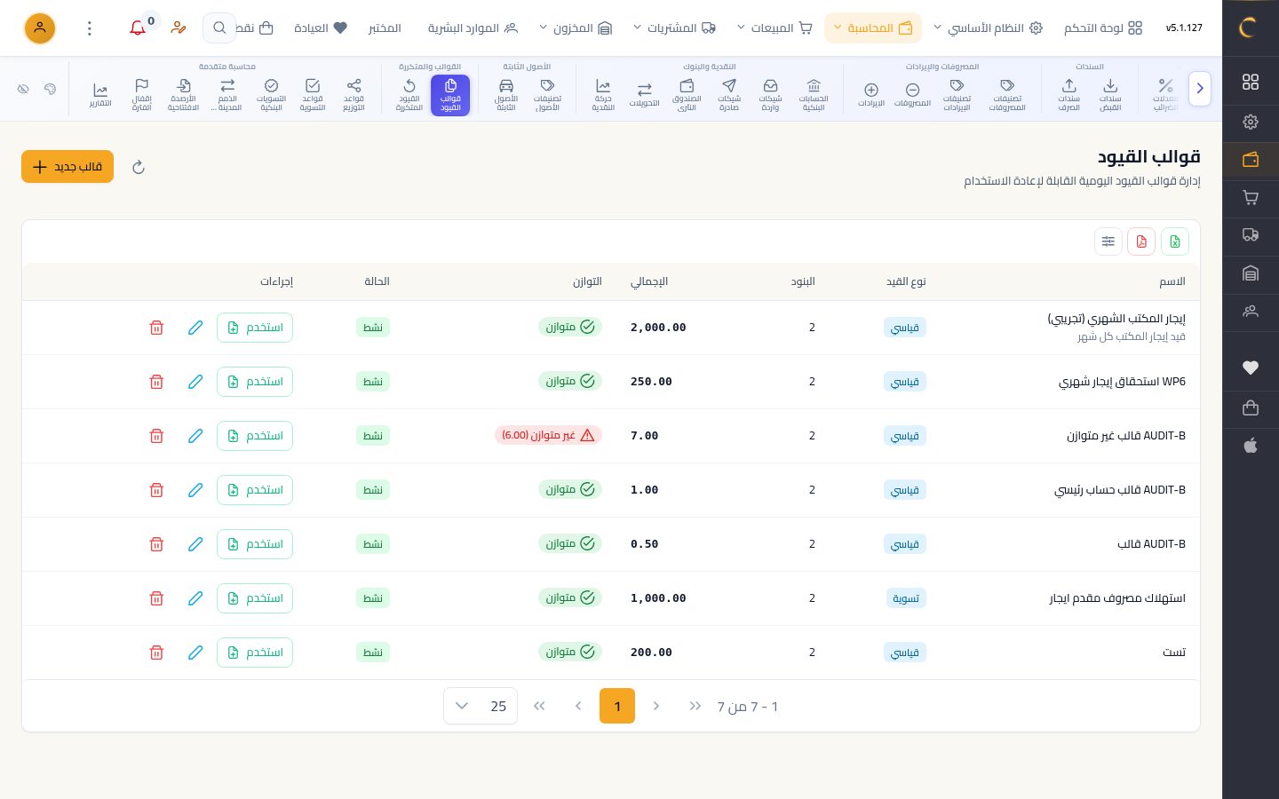Open the المصروفات (minus circle) ribbon item
Viewport: 1279px width, 799px height.
912,95
